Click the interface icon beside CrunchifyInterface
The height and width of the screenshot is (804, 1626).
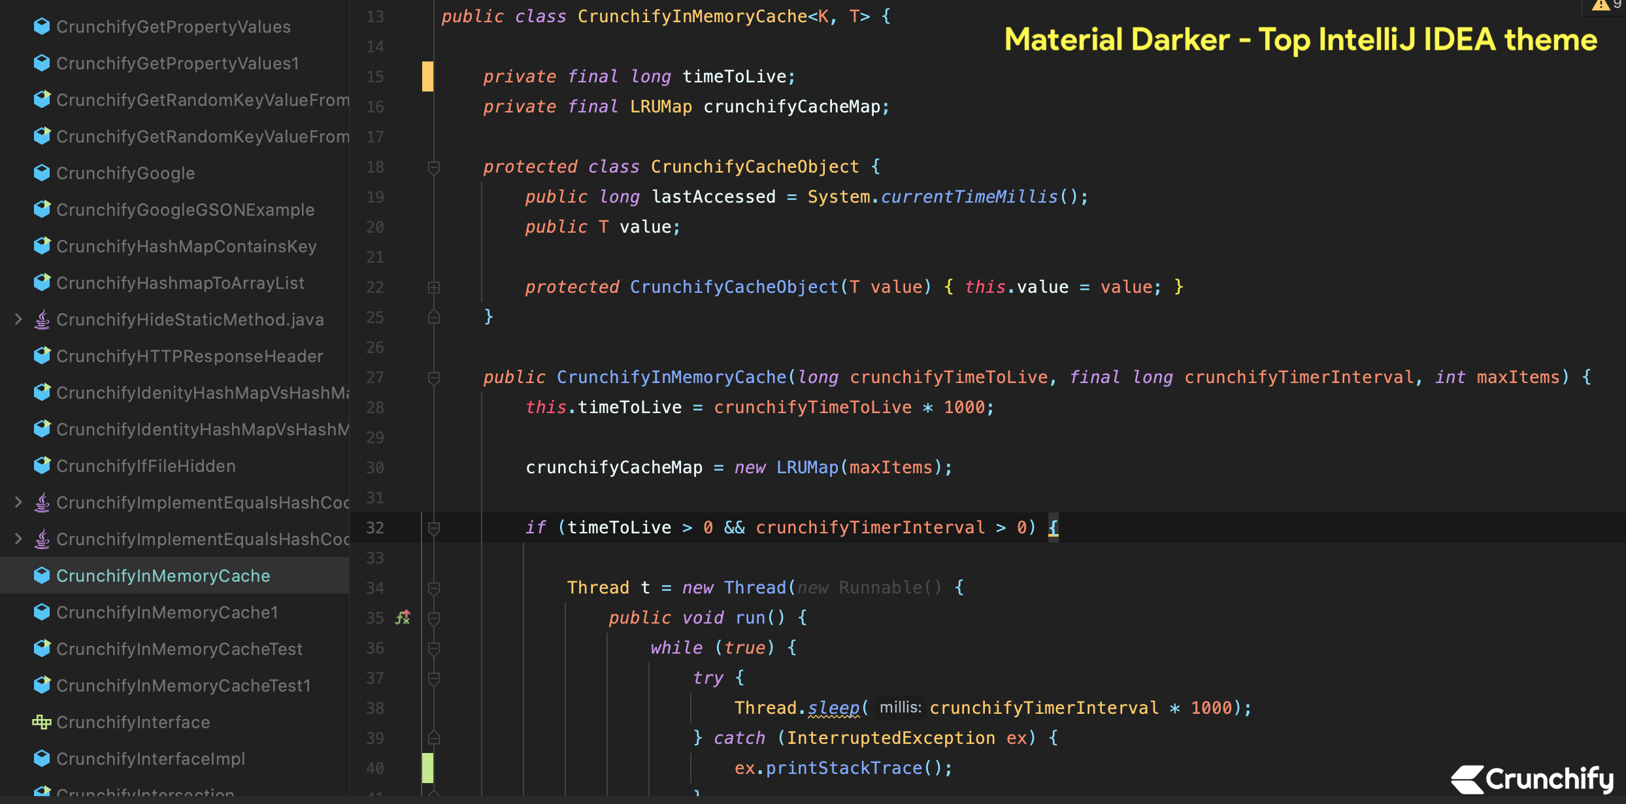coord(42,722)
